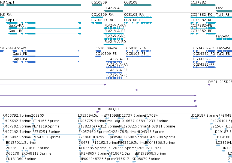Select protein label iPLA2-VIA-PD
The width and height of the screenshot is (232, 163).
pyautogui.click(x=117, y=59)
